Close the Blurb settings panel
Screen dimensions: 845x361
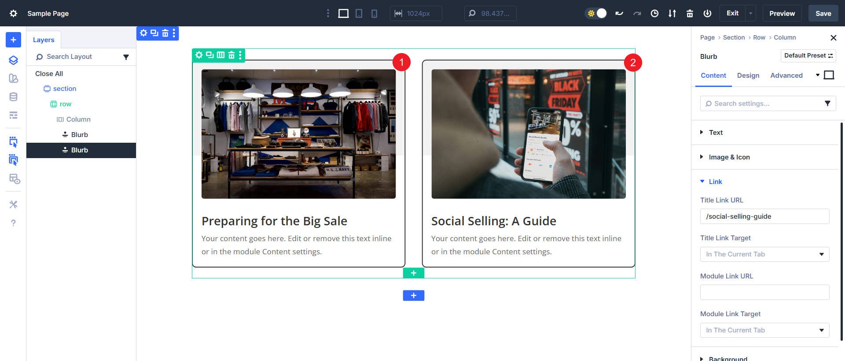click(x=833, y=38)
